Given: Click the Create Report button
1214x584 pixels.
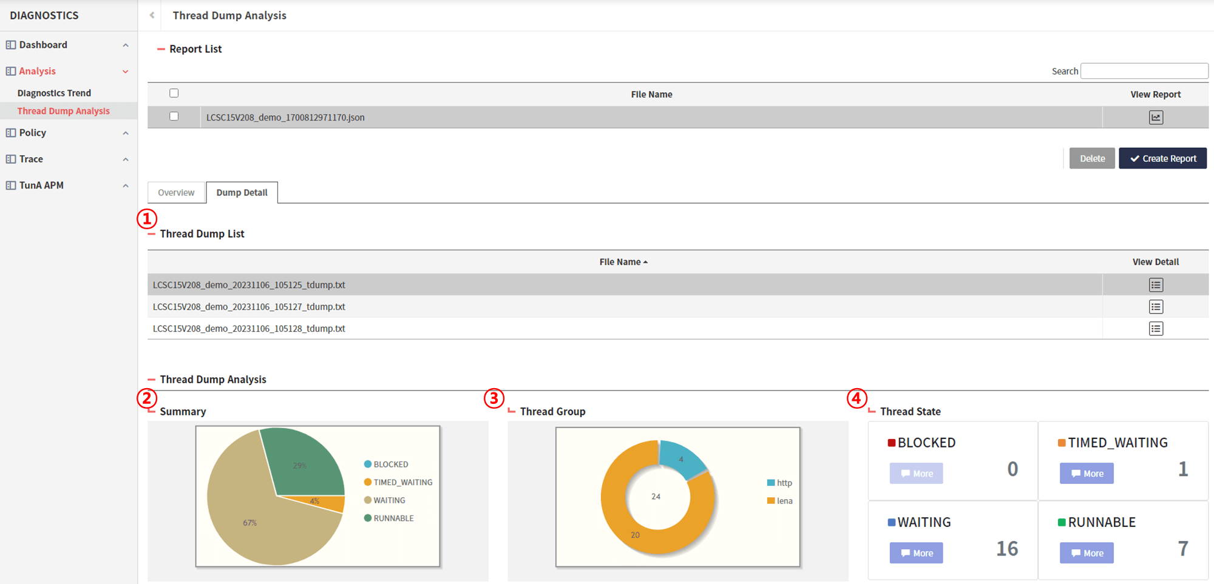Looking at the screenshot, I should pos(1162,158).
